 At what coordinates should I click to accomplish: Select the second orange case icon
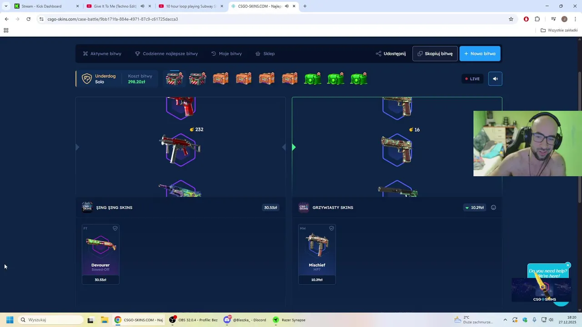point(244,79)
